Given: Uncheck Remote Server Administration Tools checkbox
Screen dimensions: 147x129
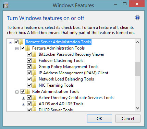Looking at the screenshot, I should pos(16,42).
